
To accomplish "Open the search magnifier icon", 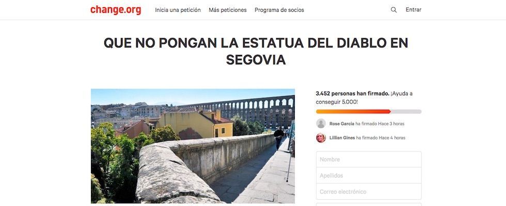I will coord(393,10).
